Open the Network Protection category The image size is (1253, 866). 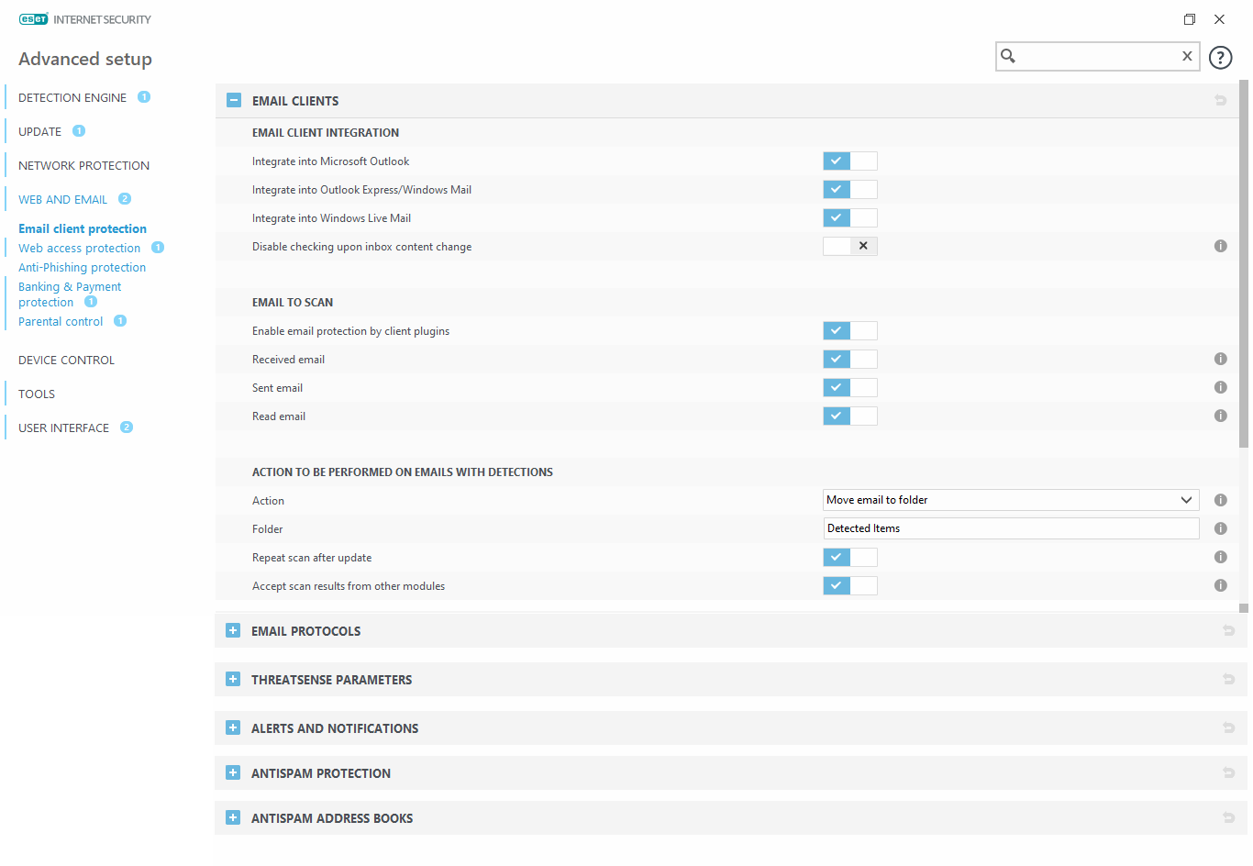(x=83, y=165)
